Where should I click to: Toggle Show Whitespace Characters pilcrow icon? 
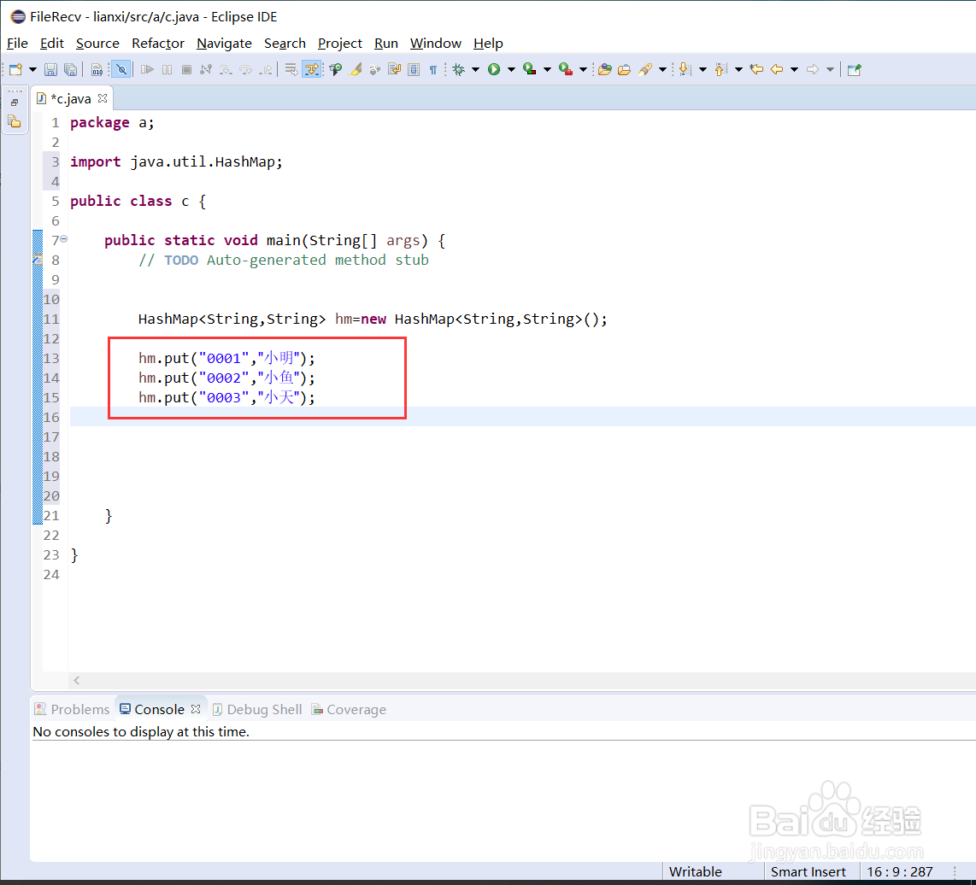[x=433, y=70]
